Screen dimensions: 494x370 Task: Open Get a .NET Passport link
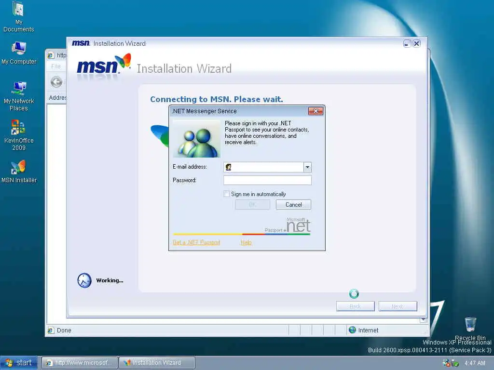click(x=196, y=242)
